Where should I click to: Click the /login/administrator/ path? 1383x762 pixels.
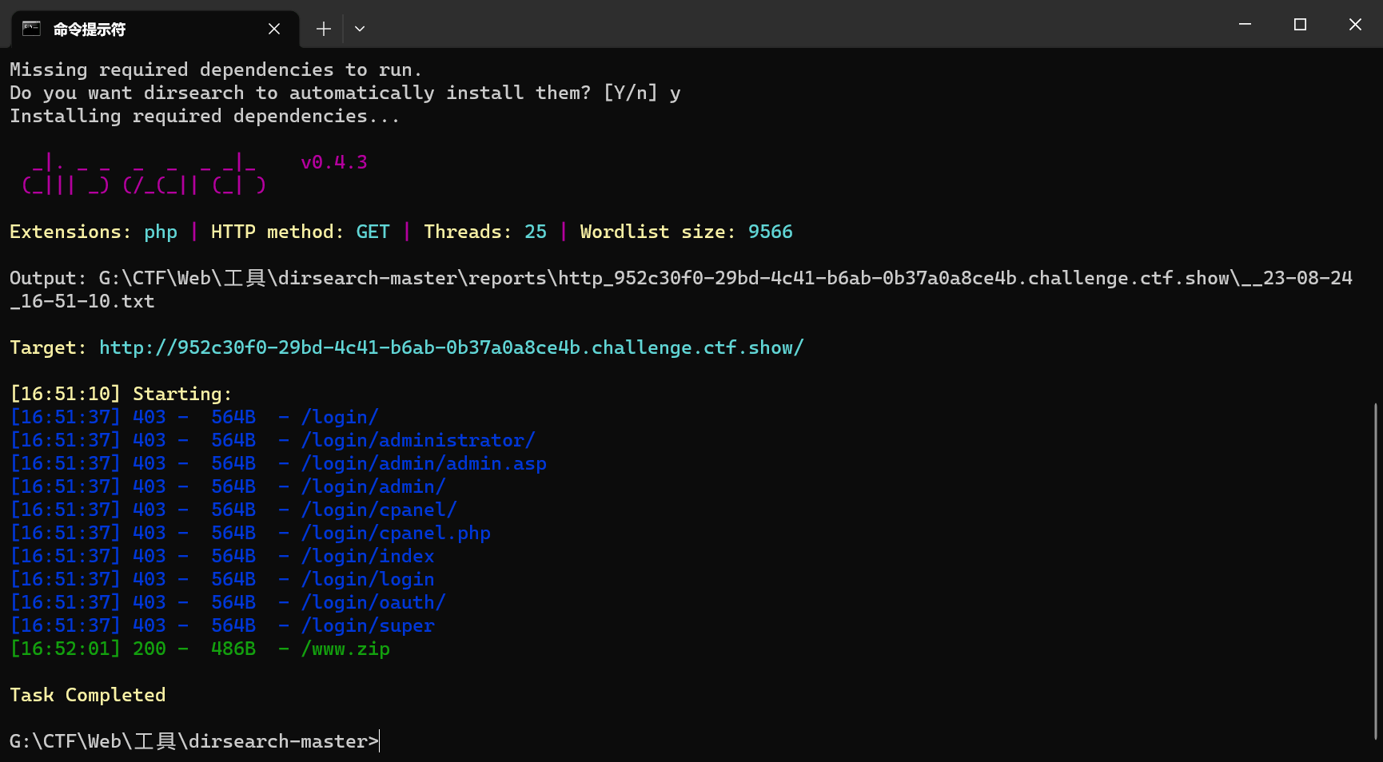(418, 440)
